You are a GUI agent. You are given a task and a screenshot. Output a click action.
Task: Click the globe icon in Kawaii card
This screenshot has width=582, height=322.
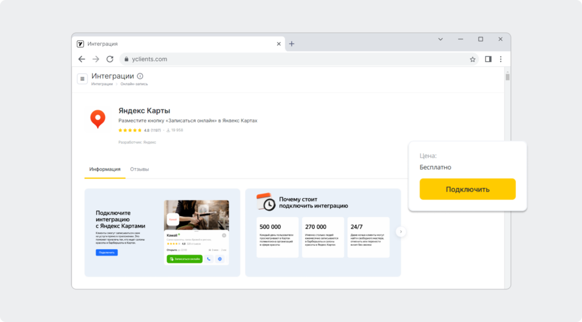point(220,259)
